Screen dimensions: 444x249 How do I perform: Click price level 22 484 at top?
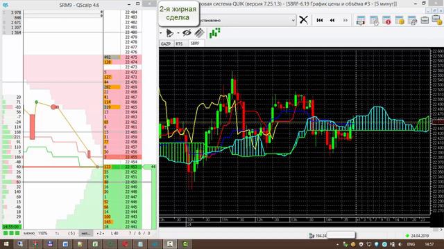[x=131, y=12]
